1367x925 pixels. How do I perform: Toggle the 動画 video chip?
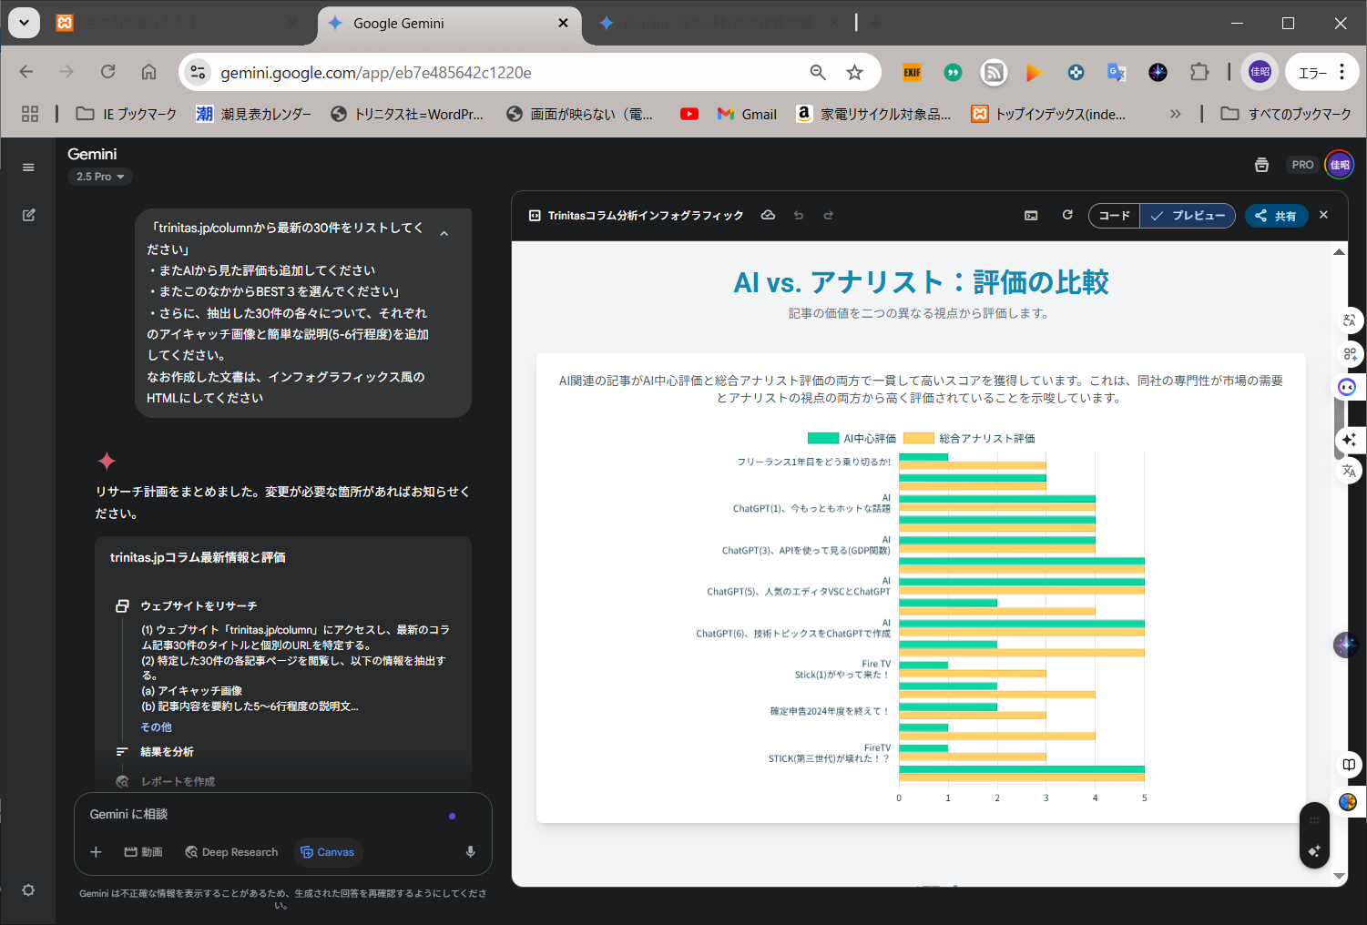tap(144, 852)
